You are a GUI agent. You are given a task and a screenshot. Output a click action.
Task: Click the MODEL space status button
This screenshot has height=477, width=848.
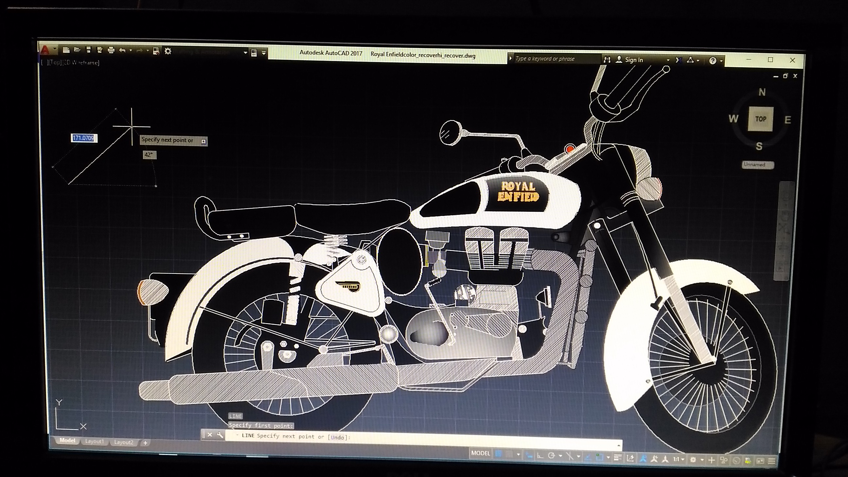tap(481, 453)
